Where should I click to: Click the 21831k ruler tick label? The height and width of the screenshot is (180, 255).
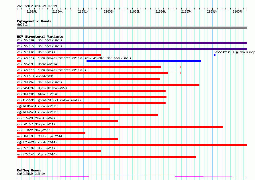[83, 11]
